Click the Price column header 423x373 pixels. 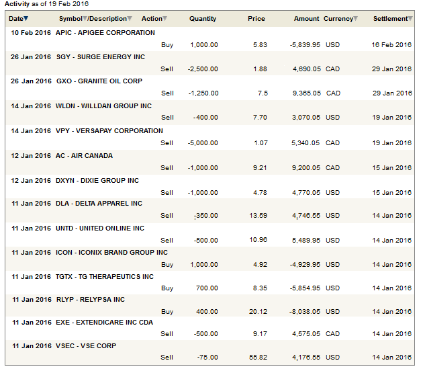256,19
